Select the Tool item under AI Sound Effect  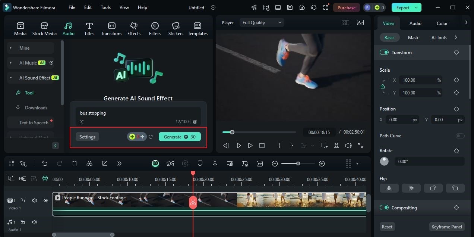click(x=29, y=93)
